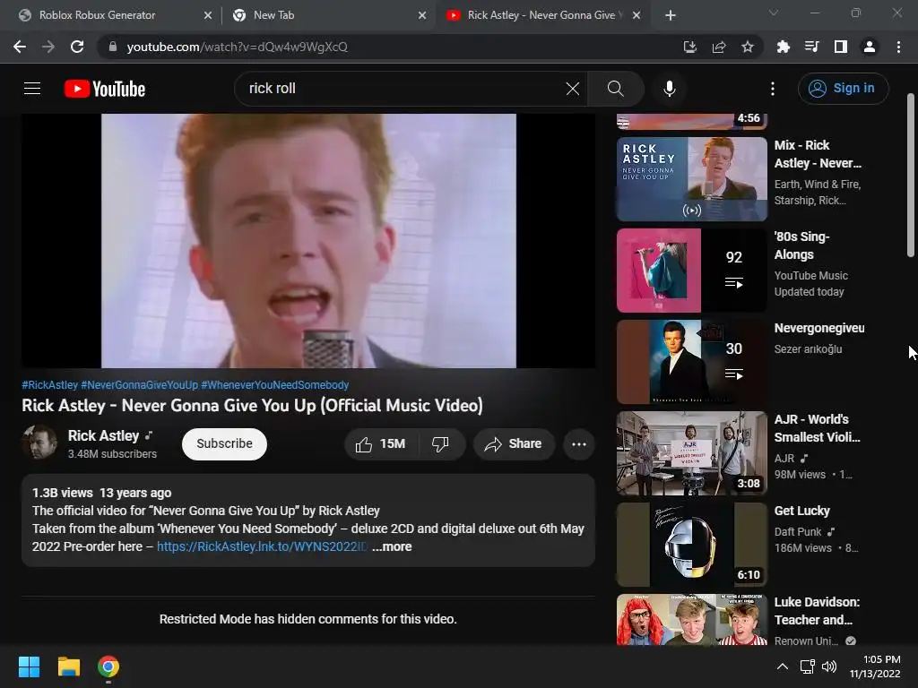Bookmark this page with the star
Viewport: 918px width, 688px height.
tap(748, 47)
